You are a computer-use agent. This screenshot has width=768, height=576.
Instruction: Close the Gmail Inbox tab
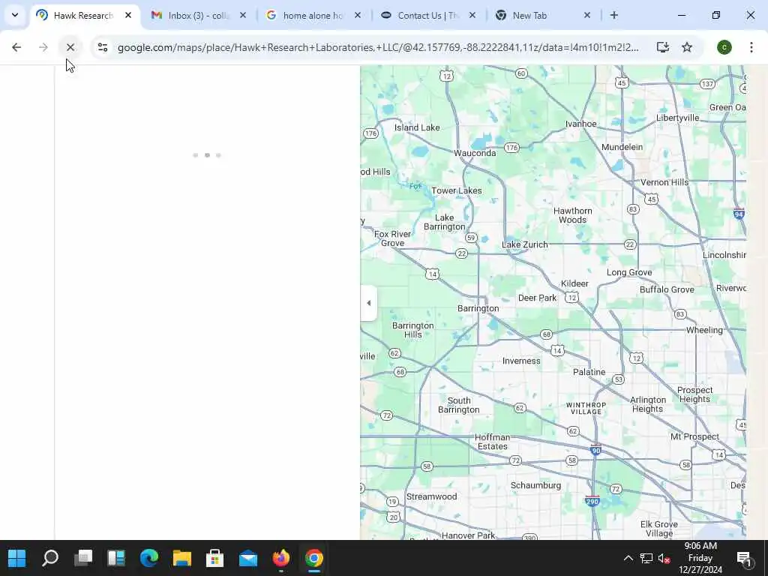point(243,15)
